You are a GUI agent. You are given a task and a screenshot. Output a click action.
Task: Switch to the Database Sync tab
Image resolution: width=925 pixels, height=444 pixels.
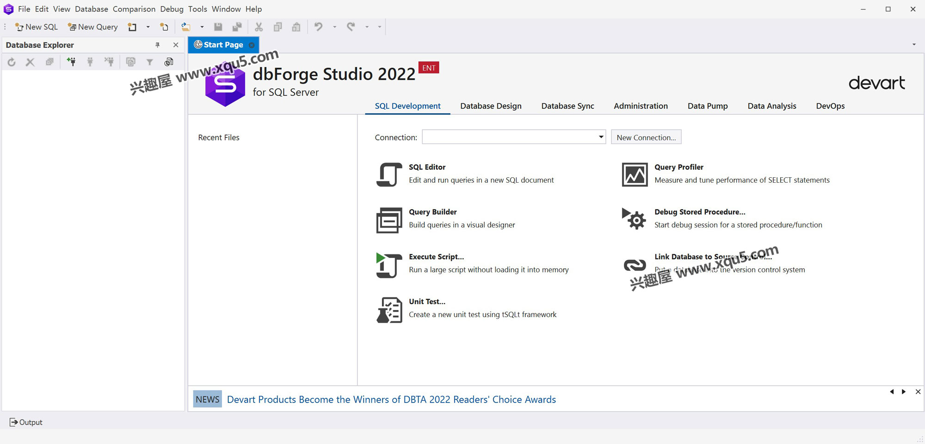coord(567,106)
